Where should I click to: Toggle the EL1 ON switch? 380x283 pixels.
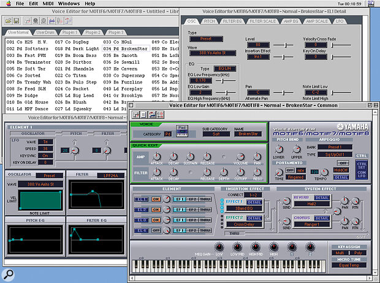click(156, 199)
